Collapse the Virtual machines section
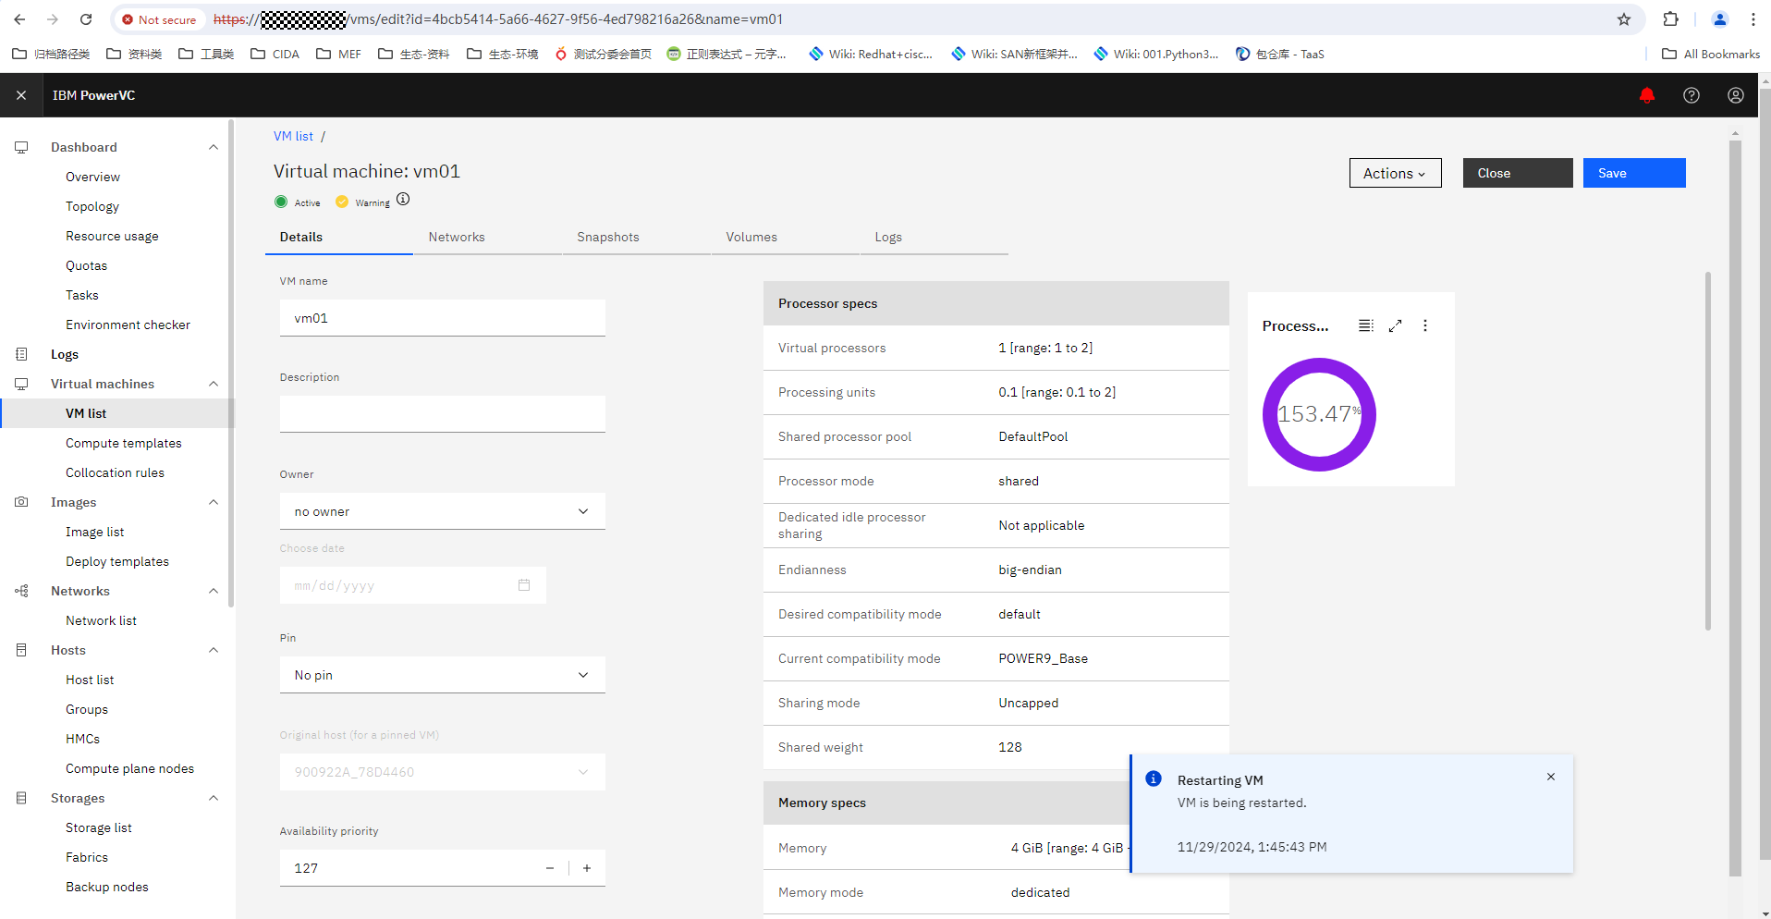The width and height of the screenshot is (1771, 919). pyautogui.click(x=214, y=384)
